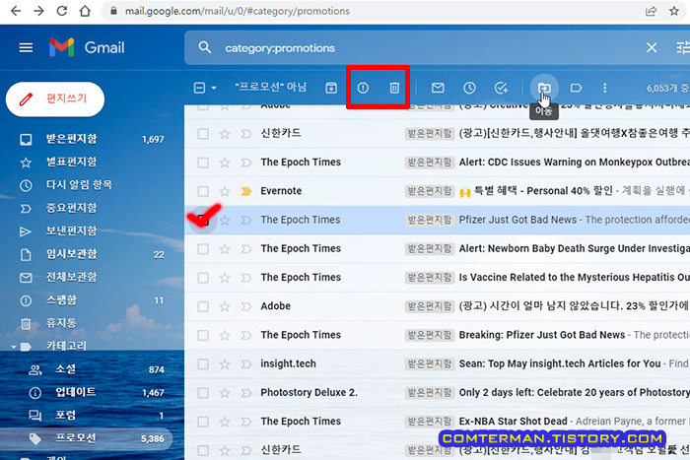Select checkbox for 'Ex-NBA Star Shot Dead' email
This screenshot has width=690, height=460.
coord(203,422)
